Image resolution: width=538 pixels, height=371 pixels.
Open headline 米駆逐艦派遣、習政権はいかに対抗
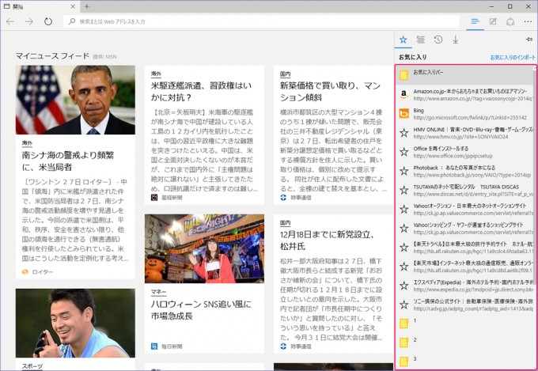[202, 91]
